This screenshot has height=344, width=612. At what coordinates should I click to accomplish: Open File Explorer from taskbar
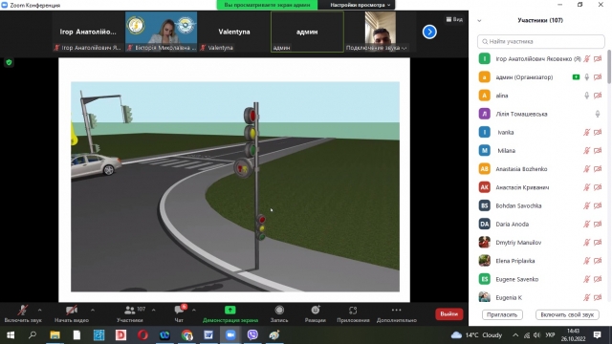coord(55,335)
